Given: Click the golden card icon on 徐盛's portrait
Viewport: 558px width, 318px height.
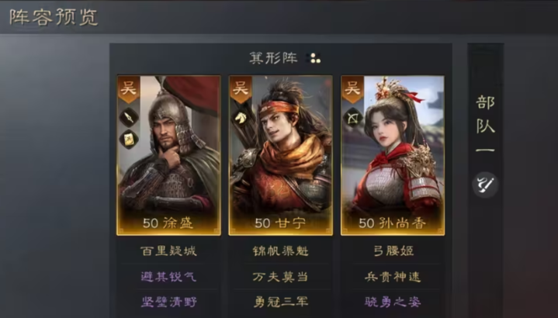Looking at the screenshot, I should (129, 139).
